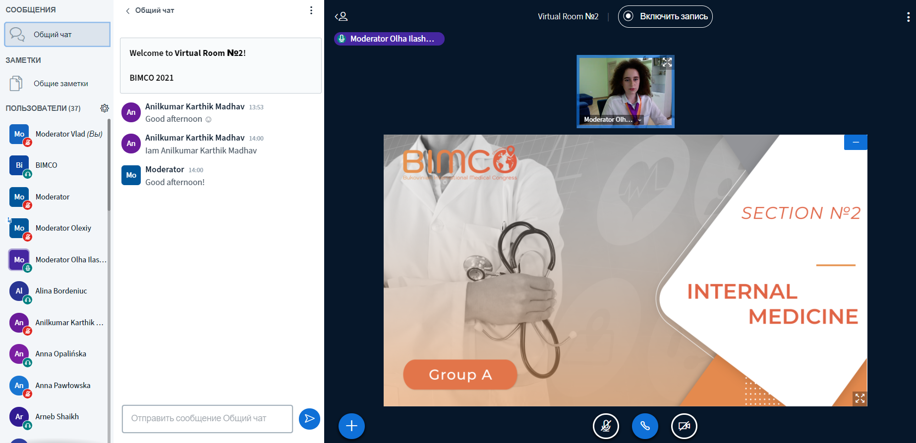Click the Ar avatar of Arneb Shaikh

[x=19, y=417]
